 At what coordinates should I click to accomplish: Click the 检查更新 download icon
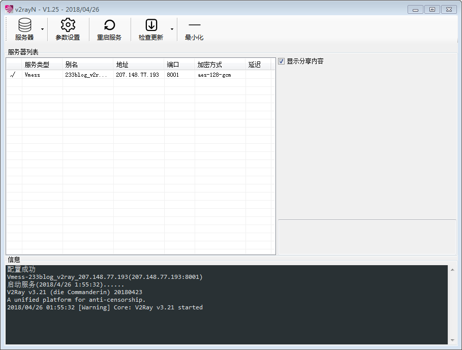[151, 25]
